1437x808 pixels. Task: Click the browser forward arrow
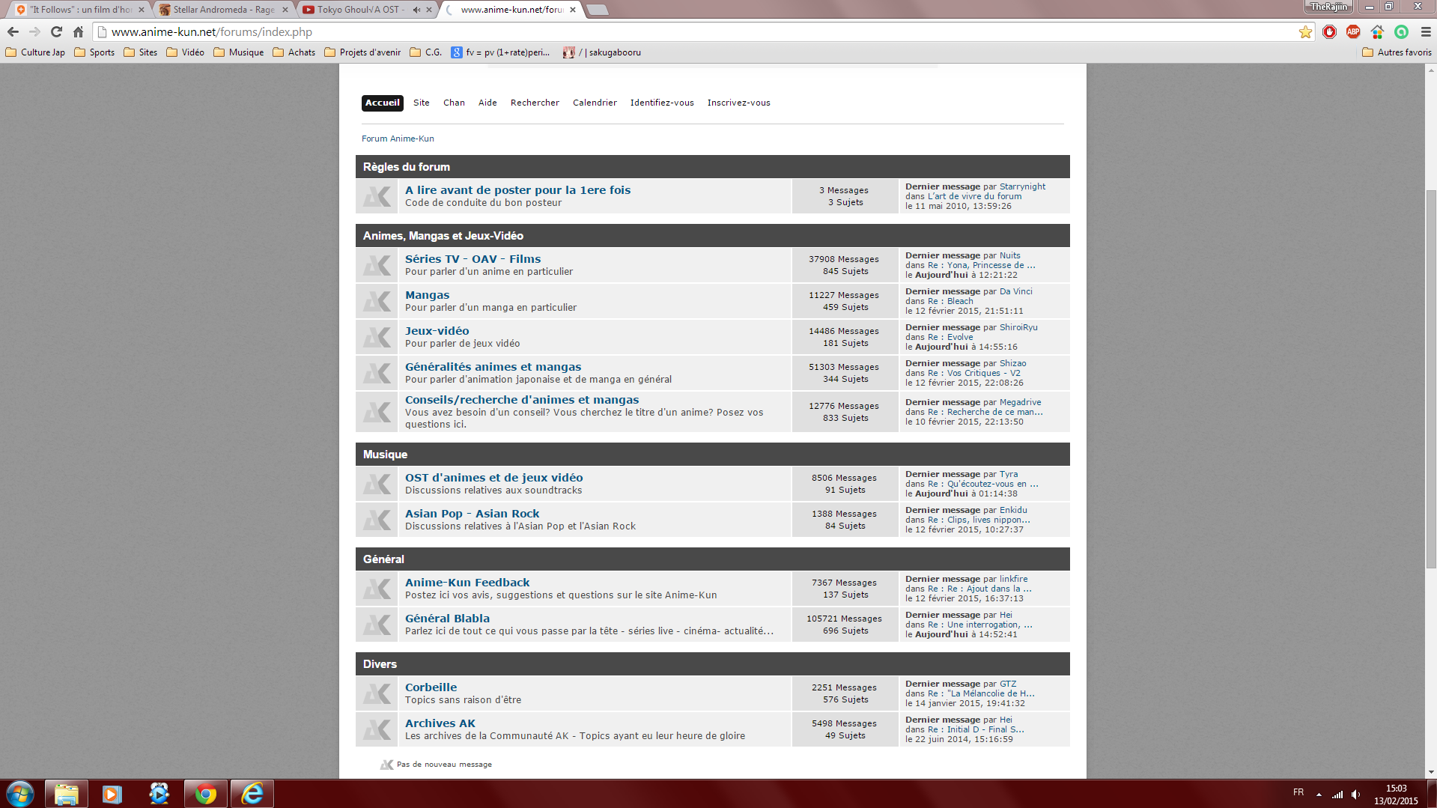(34, 32)
